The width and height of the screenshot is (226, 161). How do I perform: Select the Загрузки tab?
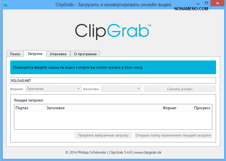click(x=35, y=54)
